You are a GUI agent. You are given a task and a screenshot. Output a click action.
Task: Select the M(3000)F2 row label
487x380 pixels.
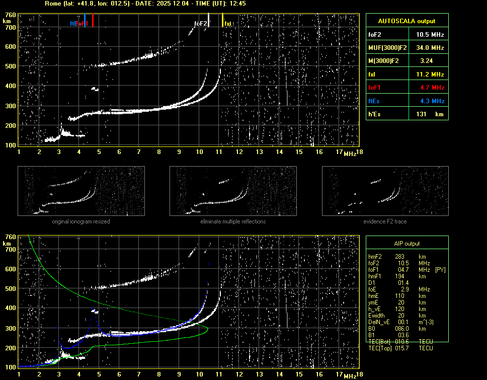[x=382, y=61]
